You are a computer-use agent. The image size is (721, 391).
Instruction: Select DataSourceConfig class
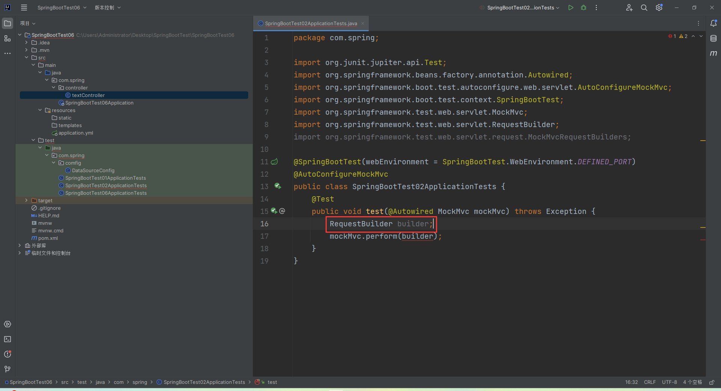(93, 170)
